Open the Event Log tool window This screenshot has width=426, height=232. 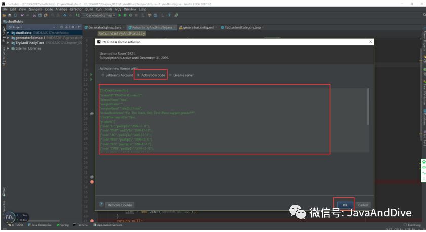pos(412,225)
